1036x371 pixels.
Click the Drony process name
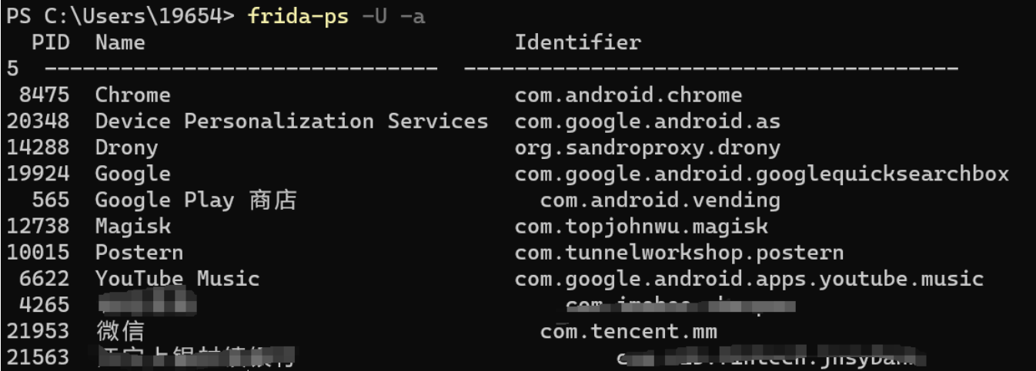(x=126, y=147)
